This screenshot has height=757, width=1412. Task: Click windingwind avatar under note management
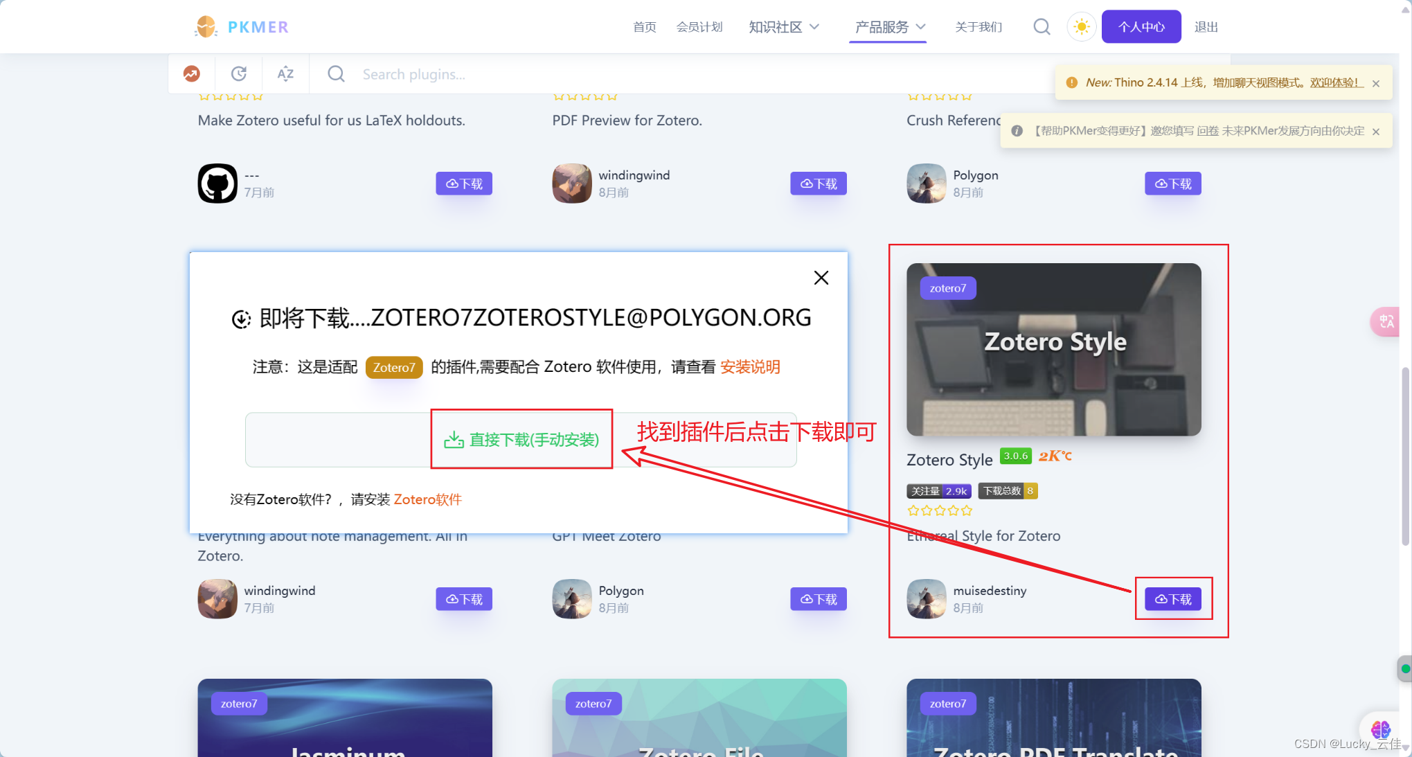217,599
